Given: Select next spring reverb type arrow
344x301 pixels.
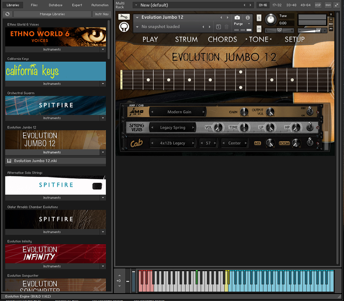Looking at the screenshot, I should tap(193, 127).
